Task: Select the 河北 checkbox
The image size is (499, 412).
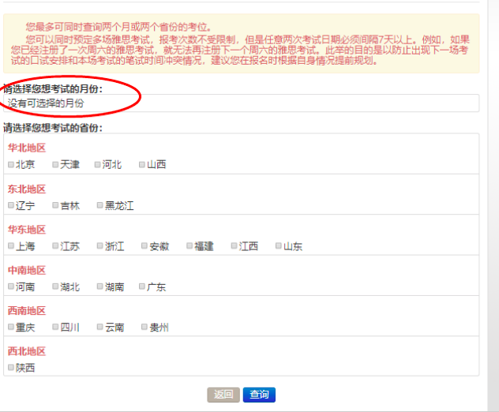Action: pyautogui.click(x=98, y=165)
